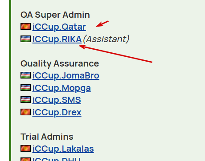Viewport: 205px width, 161px height.
Task: Click the flag icon next to iCCup.Lakalas
Action: (x=25, y=148)
